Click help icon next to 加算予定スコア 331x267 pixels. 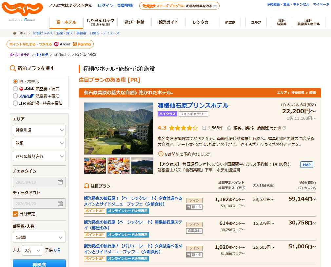(243, 187)
